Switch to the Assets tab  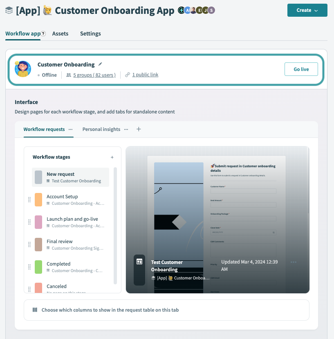(60, 33)
